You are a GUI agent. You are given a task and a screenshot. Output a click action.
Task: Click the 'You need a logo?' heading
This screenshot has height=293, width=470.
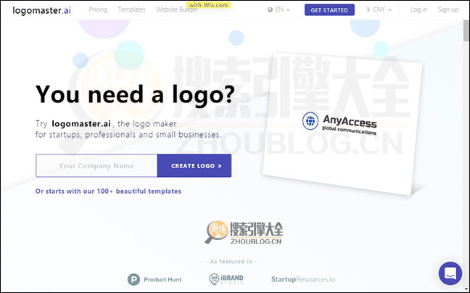135,94
